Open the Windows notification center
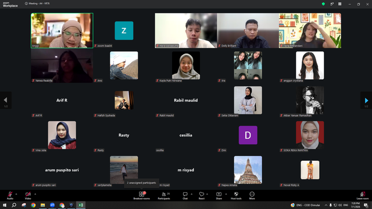This screenshot has height=209, width=372. (366, 205)
